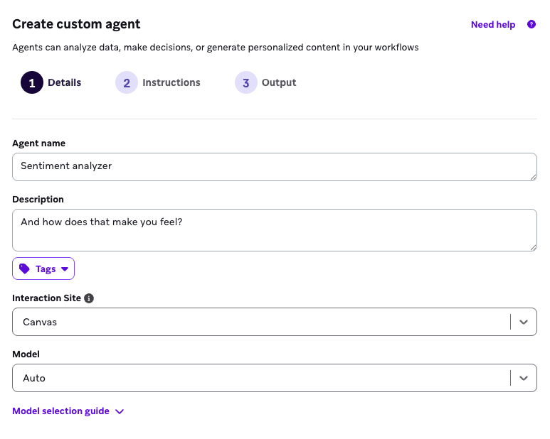Switch to the Instructions step tab

point(171,82)
